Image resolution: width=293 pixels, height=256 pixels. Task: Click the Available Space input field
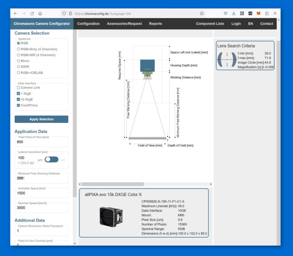coord(42,193)
